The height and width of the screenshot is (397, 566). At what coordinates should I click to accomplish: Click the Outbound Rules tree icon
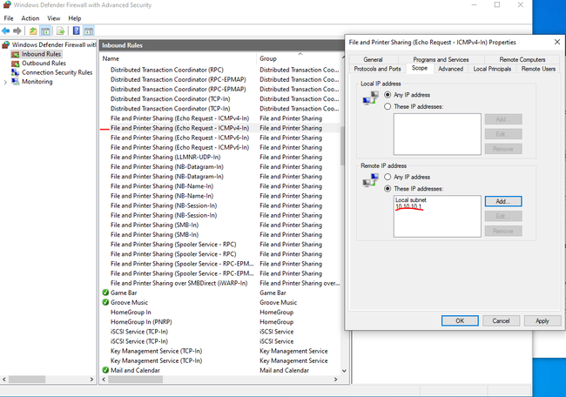point(15,64)
